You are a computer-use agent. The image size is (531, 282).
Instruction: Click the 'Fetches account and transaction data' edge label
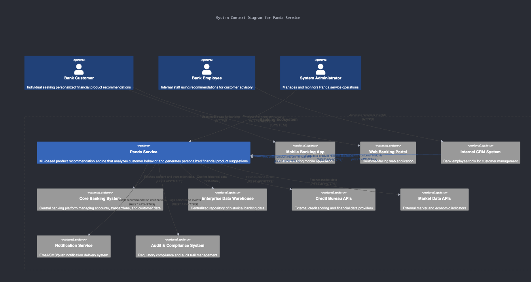pyautogui.click(x=169, y=177)
